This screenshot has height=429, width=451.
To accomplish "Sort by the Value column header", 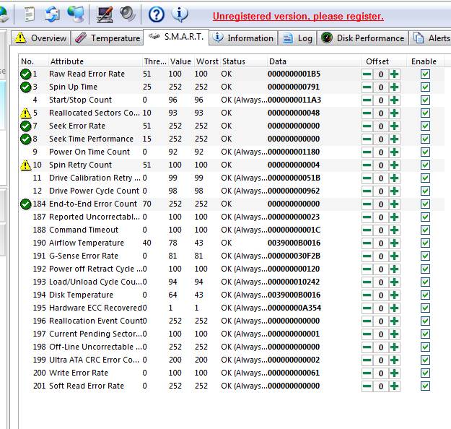I will click(180, 61).
